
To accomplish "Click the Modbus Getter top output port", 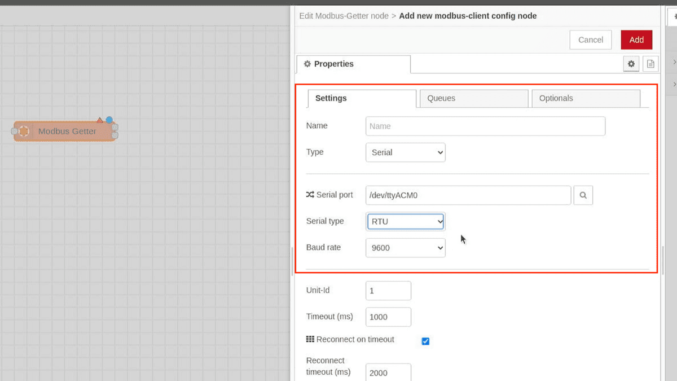I will coord(115,128).
